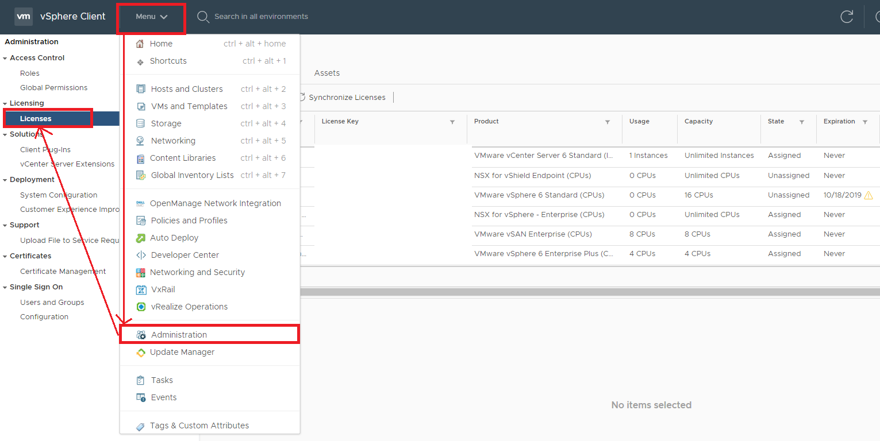Sort by the Usage column header
Viewport: 880px width, 441px height.
pos(639,122)
